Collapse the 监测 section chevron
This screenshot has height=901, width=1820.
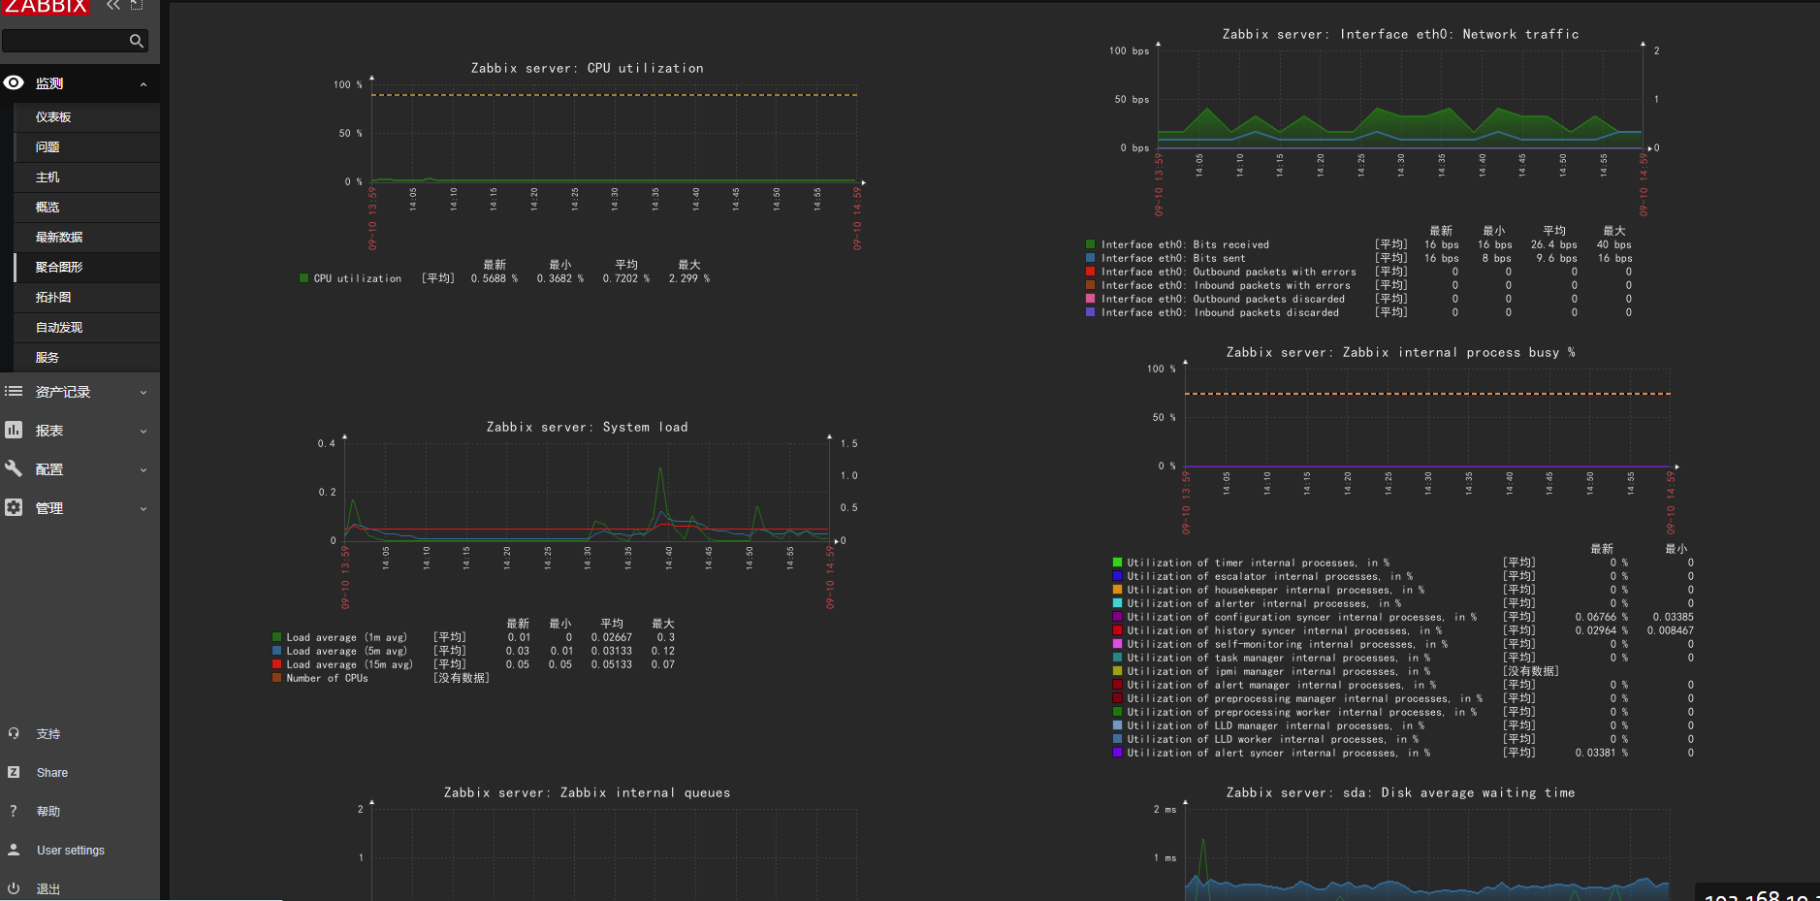(144, 84)
